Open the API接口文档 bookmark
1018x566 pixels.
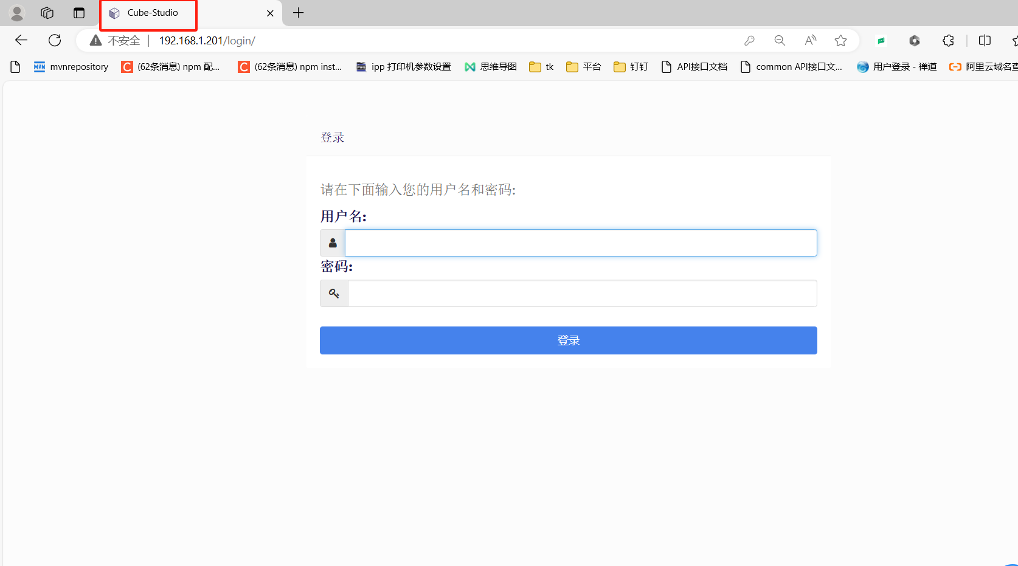point(694,67)
